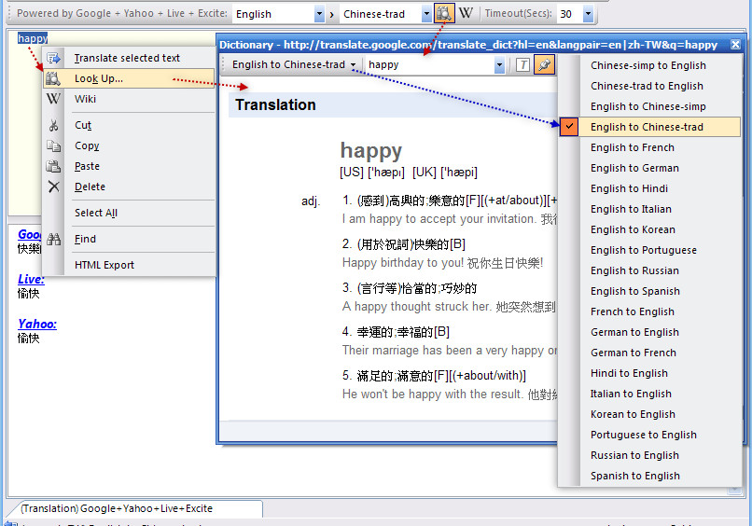This screenshot has height=526, width=752.
Task: Choose Select All in context menu
Action: (x=129, y=213)
